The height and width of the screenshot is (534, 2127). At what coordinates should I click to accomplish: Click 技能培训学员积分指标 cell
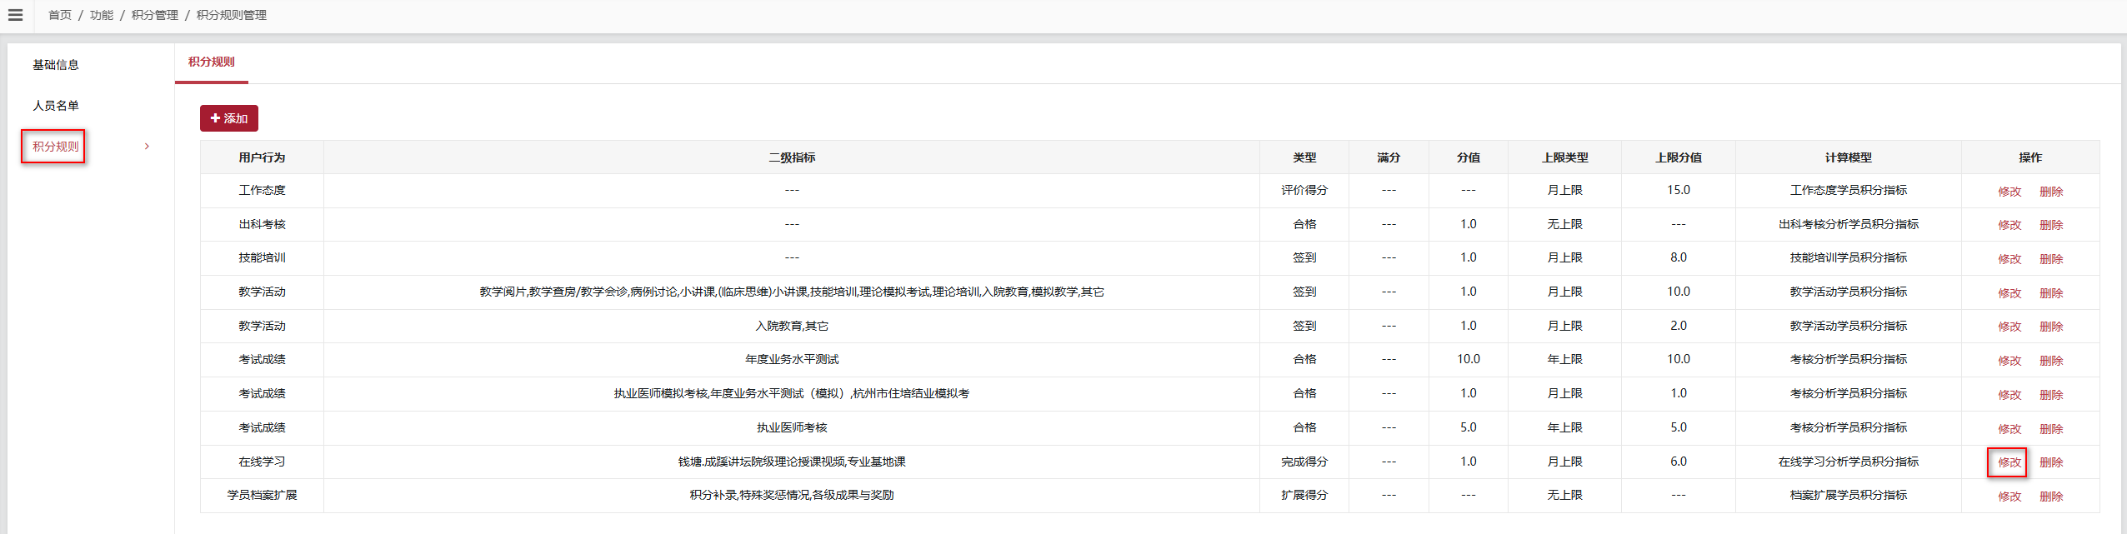(x=1849, y=257)
